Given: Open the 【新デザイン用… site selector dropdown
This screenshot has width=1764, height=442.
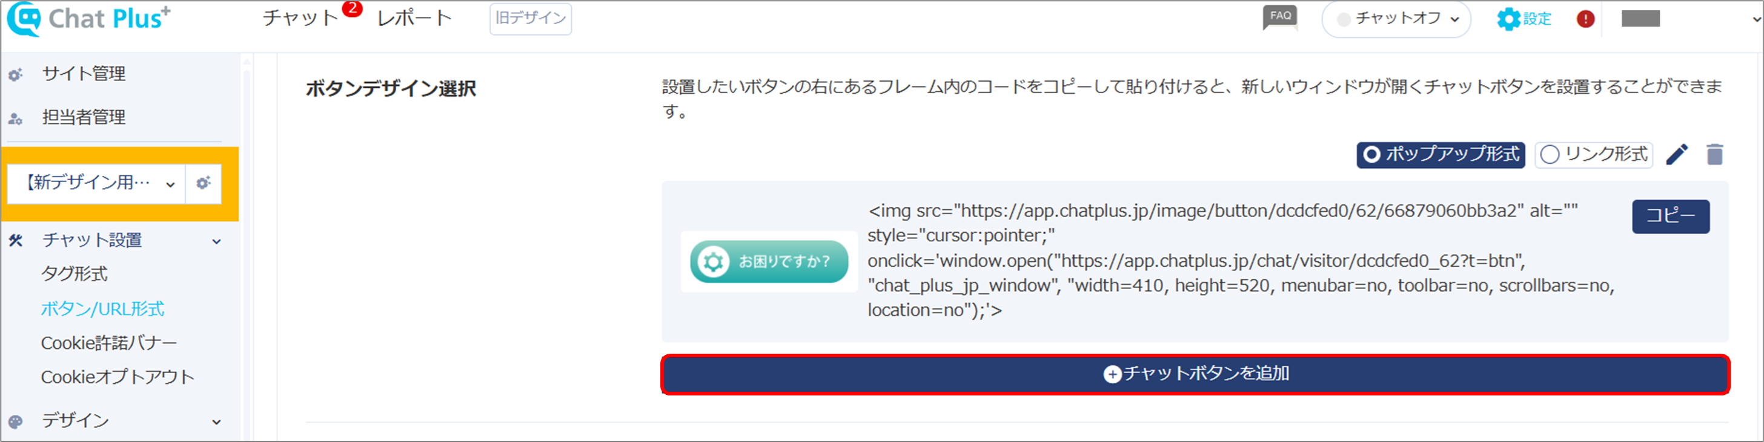Looking at the screenshot, I should pos(96,183).
